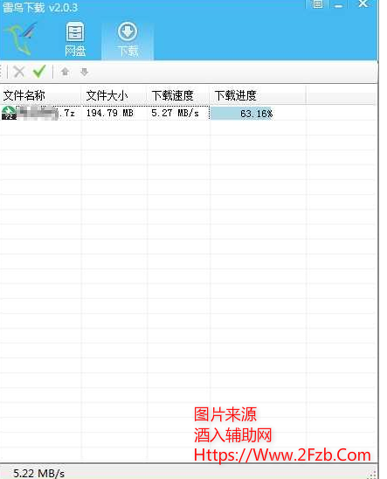The height and width of the screenshot is (479, 387).
Task: Click the bird logo icon
Action: 21,38
